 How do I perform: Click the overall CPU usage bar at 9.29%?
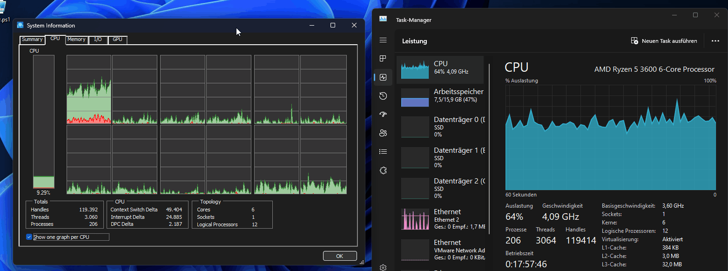tap(43, 122)
